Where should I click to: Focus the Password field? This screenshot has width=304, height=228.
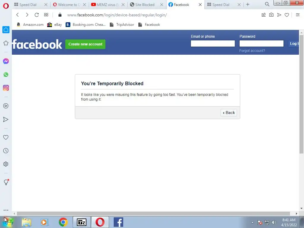pyautogui.click(x=261, y=43)
